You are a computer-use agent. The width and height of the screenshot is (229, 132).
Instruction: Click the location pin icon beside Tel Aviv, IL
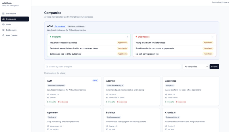107,94
